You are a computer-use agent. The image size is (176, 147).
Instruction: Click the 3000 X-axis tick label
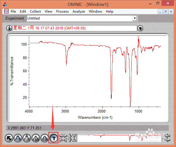tap(65, 111)
